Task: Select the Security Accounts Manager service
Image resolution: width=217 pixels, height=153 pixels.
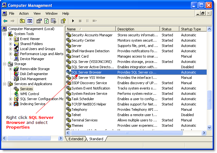Action: 92,35
